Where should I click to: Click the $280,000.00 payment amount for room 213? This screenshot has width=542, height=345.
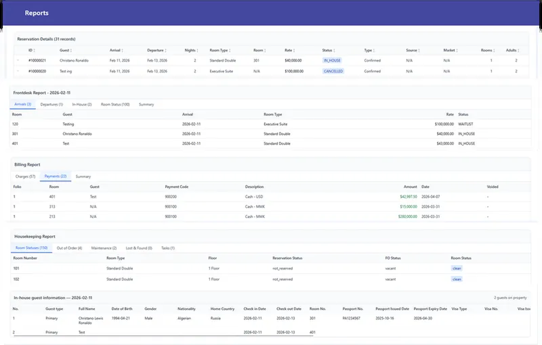tap(408, 217)
